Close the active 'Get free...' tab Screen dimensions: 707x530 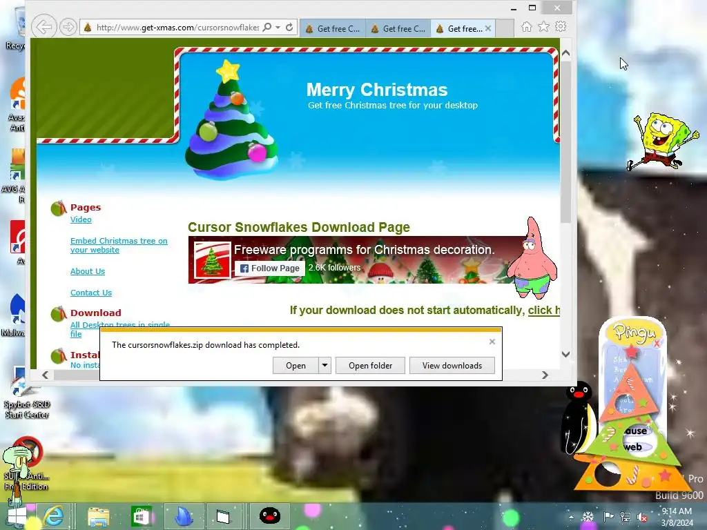click(488, 28)
